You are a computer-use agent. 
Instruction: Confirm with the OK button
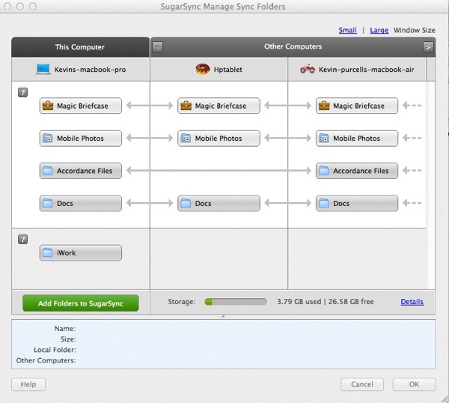pos(414,384)
